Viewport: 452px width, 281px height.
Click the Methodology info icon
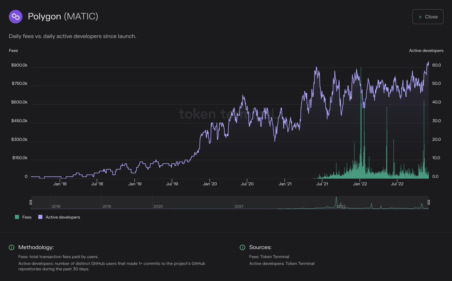pyautogui.click(x=11, y=248)
